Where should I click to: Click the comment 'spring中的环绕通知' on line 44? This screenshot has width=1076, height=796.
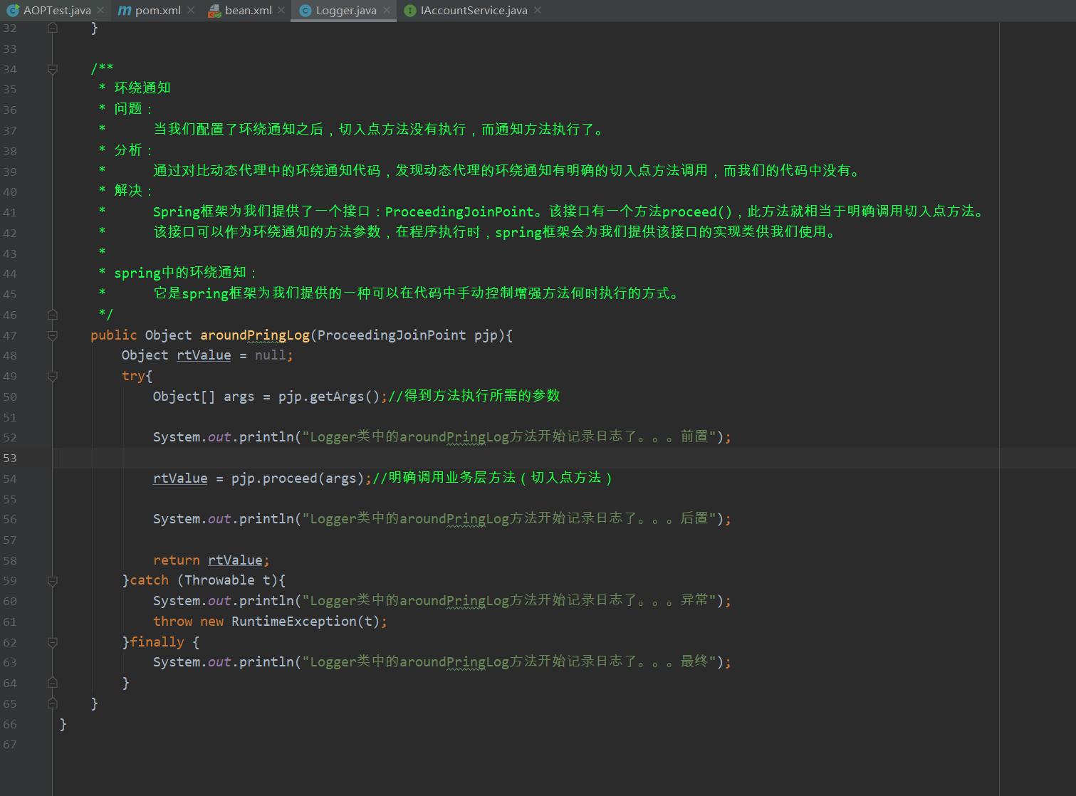point(180,273)
